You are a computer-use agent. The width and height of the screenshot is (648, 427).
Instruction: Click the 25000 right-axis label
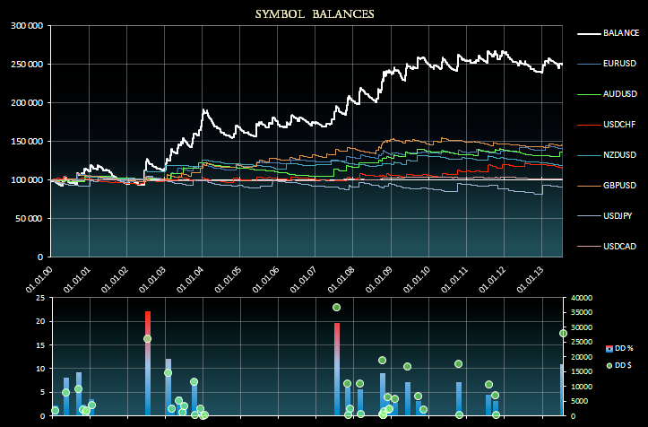[582, 342]
